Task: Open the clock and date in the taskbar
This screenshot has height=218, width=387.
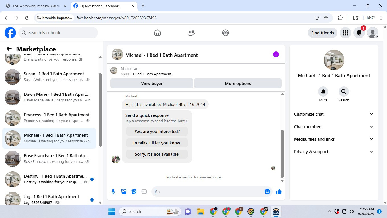Action: [x=366, y=211]
